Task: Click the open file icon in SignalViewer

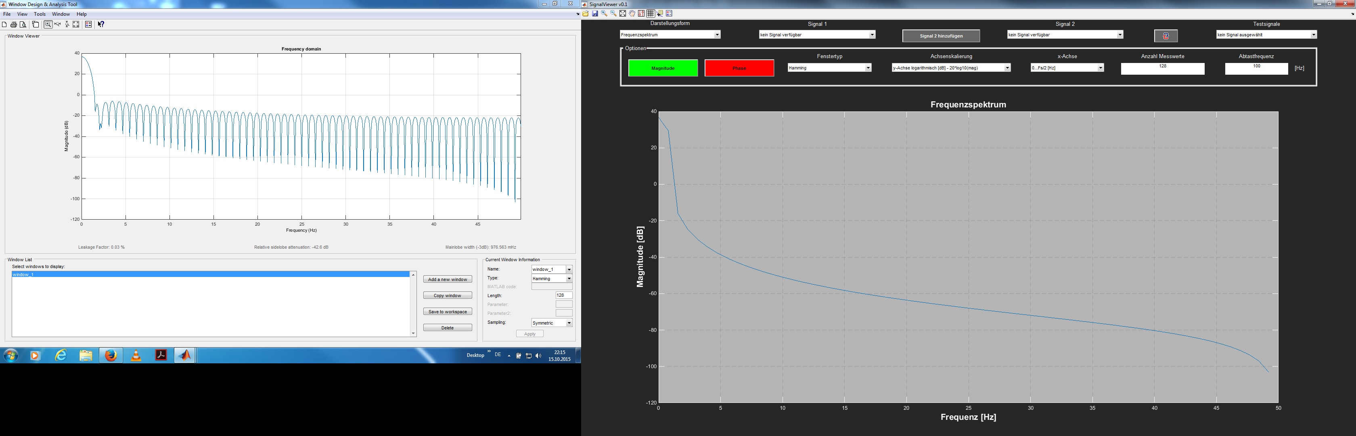Action: point(585,14)
